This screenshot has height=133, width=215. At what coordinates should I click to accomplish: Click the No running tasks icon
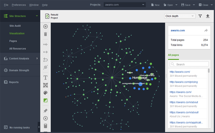(x=6, y=127)
